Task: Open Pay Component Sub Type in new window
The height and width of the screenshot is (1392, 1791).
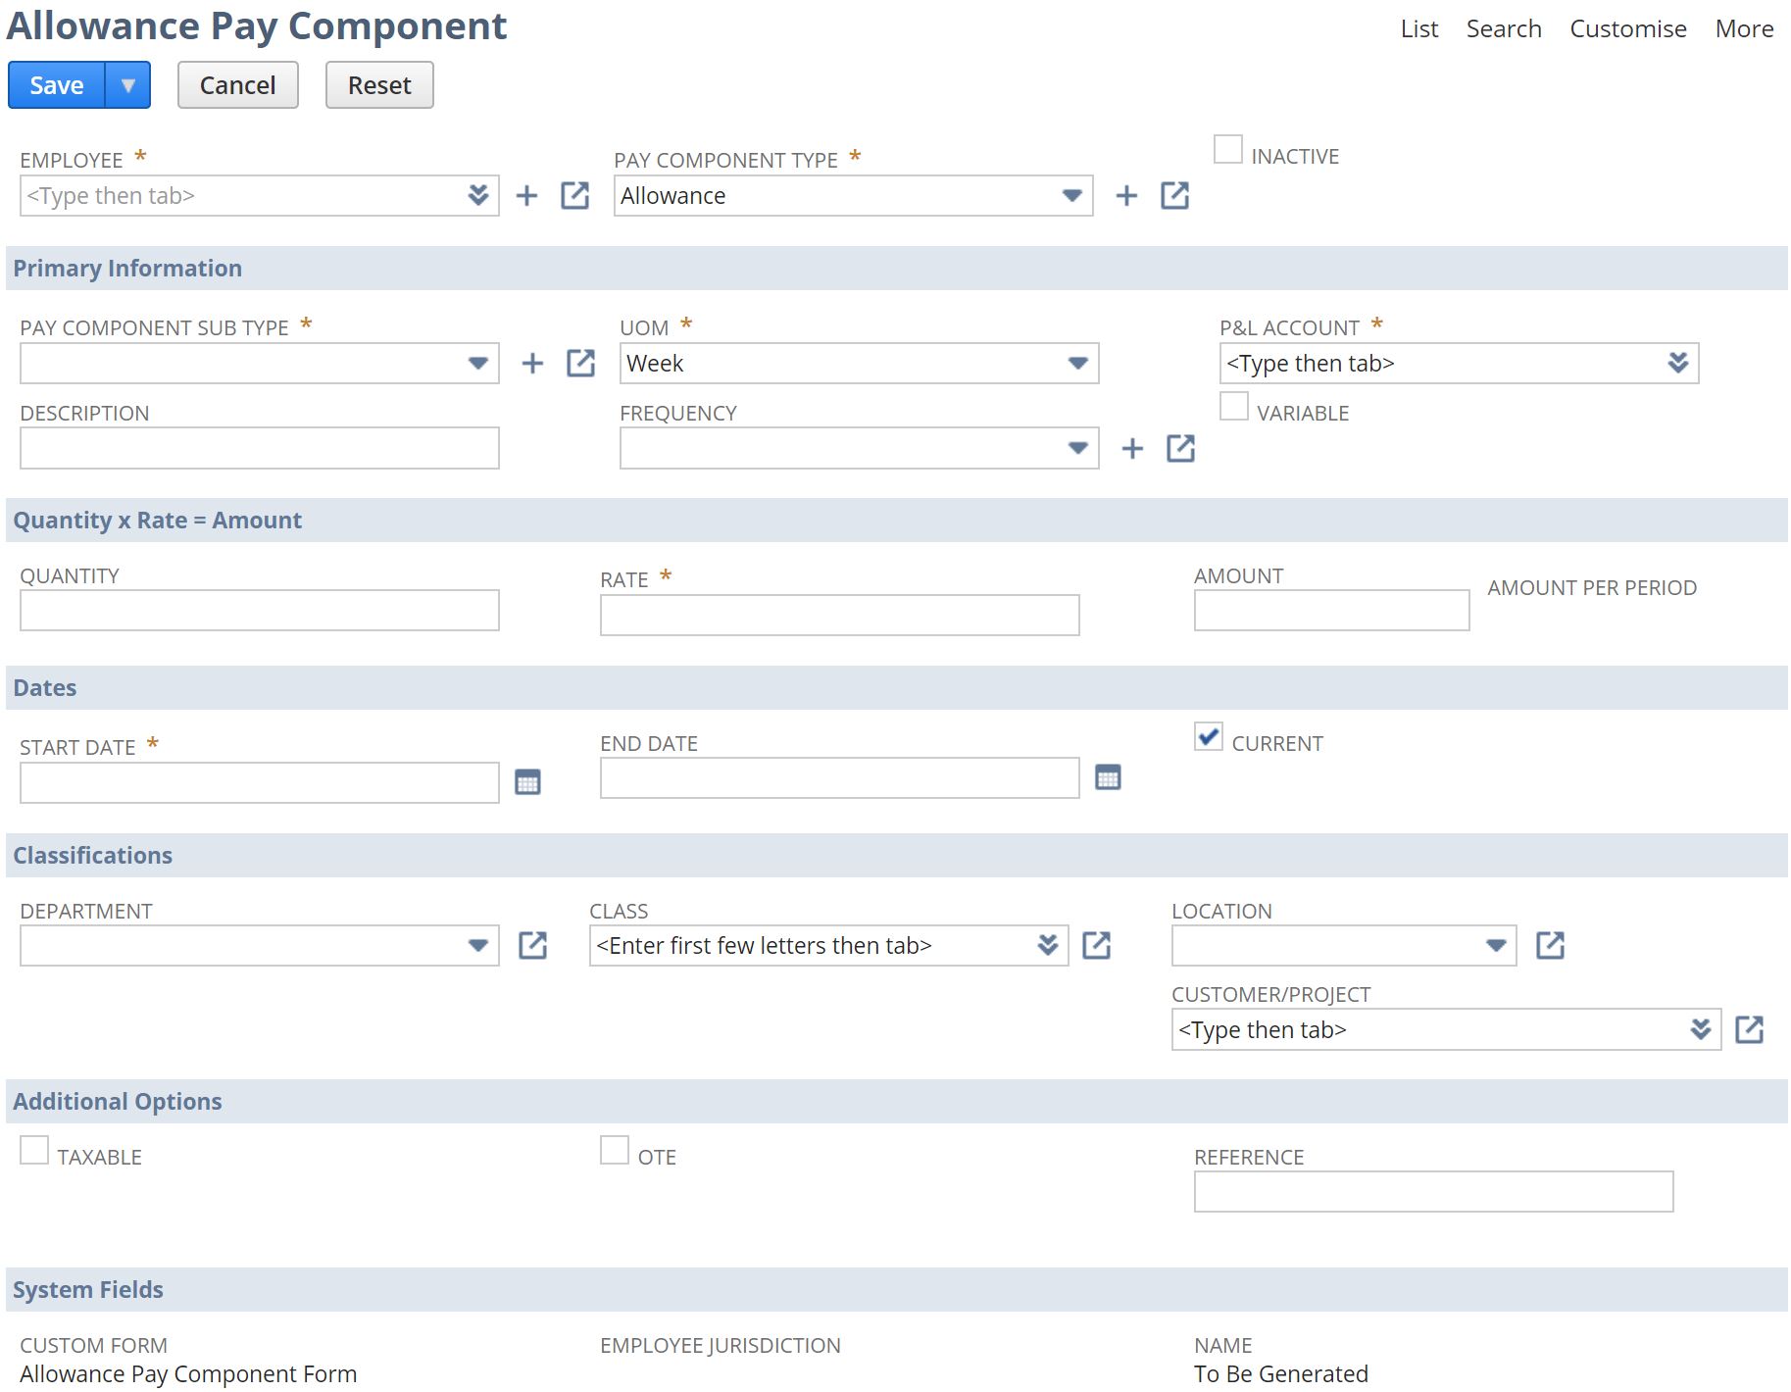Action: (x=580, y=363)
